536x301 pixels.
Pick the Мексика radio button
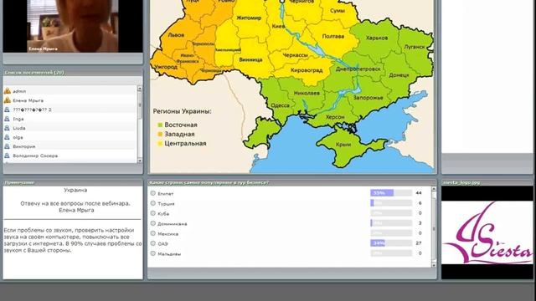pos(152,233)
